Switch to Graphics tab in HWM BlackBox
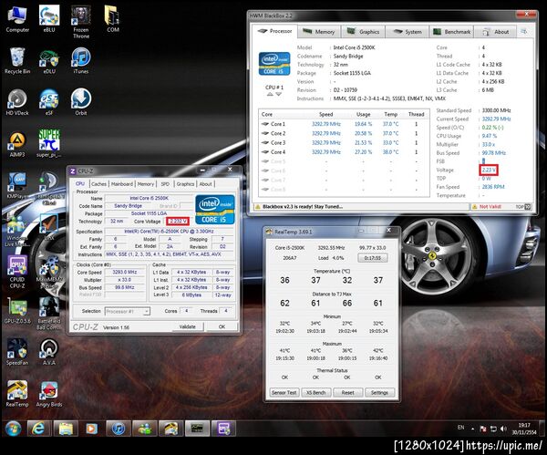 point(363,32)
